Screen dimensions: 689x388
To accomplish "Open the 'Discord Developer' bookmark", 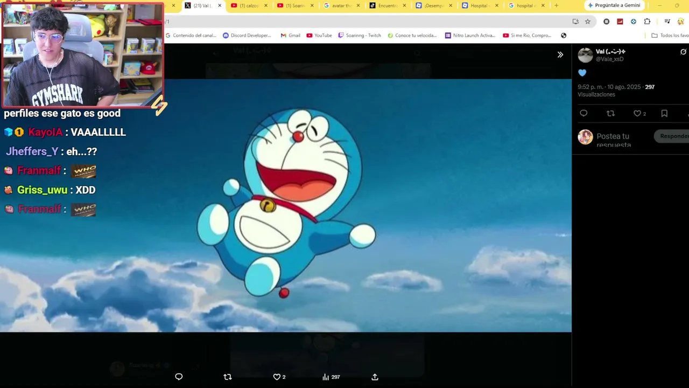I will pos(247,36).
